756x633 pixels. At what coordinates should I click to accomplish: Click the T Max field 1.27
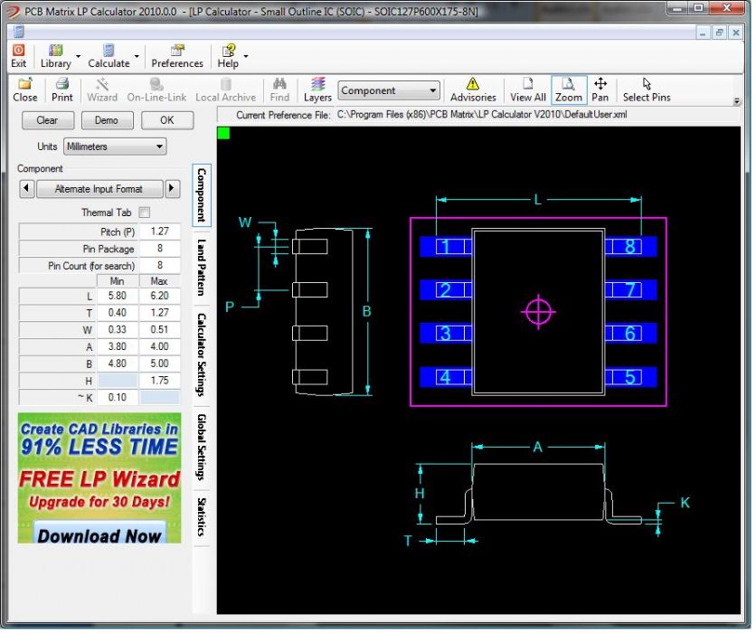click(x=159, y=312)
